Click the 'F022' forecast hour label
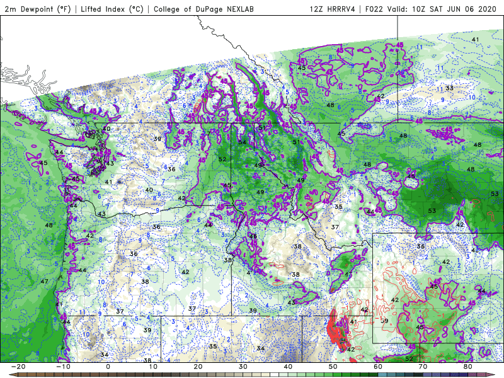 pos(374,9)
